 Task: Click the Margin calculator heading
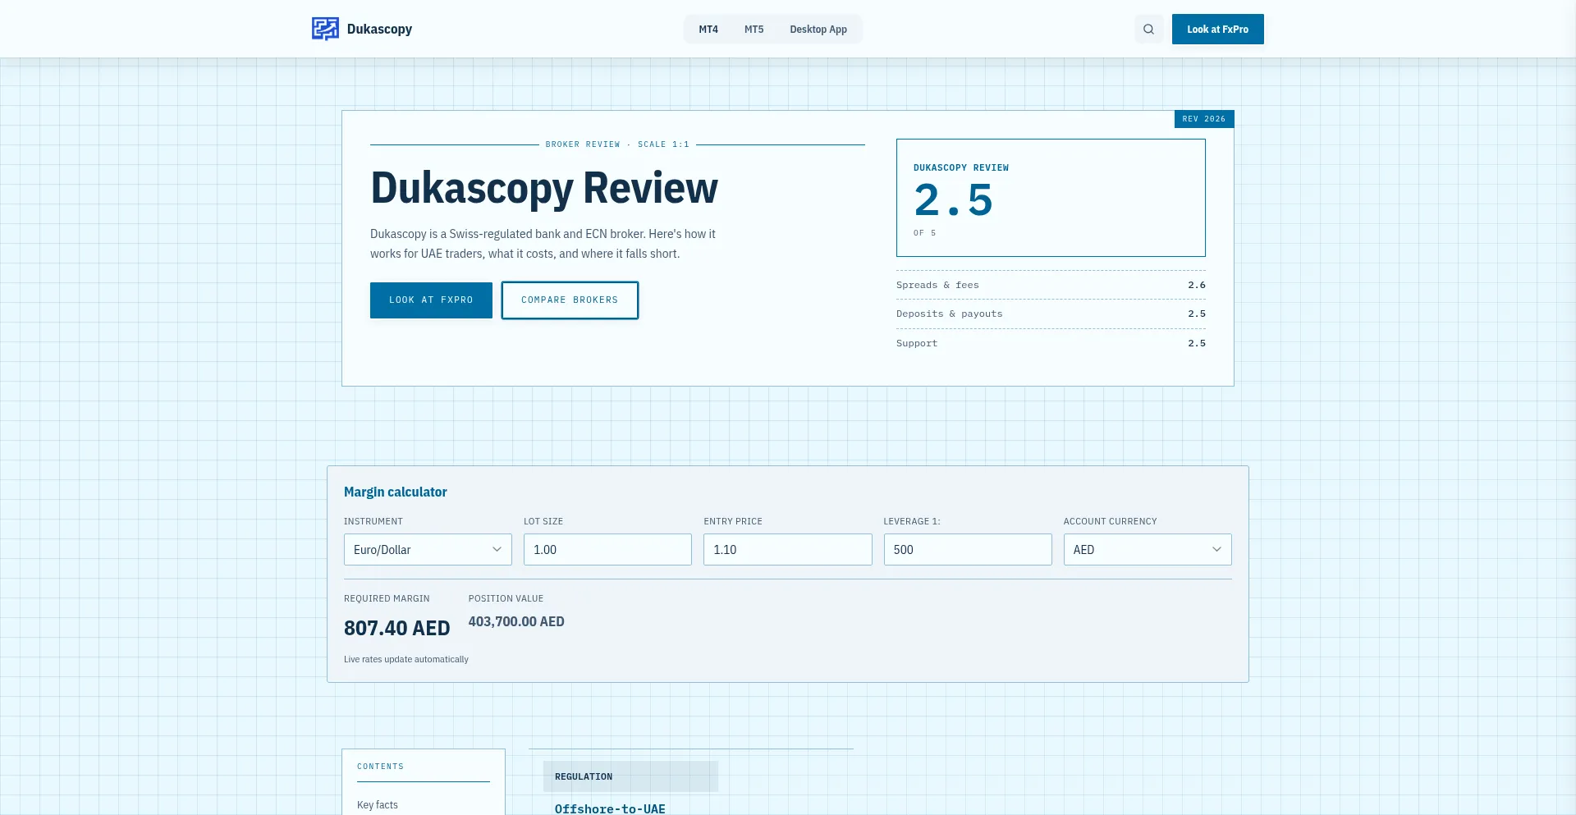tap(396, 492)
